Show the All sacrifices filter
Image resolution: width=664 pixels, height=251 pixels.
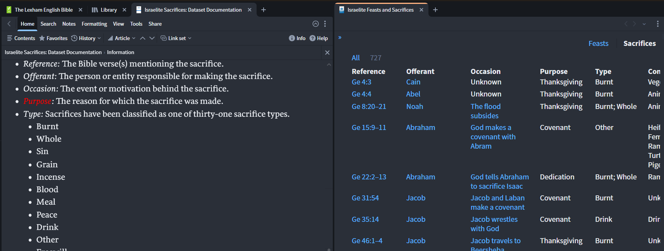355,58
